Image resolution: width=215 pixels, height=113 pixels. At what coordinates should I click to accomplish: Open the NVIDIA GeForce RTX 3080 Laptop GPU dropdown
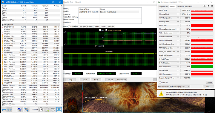[x=174, y=87]
